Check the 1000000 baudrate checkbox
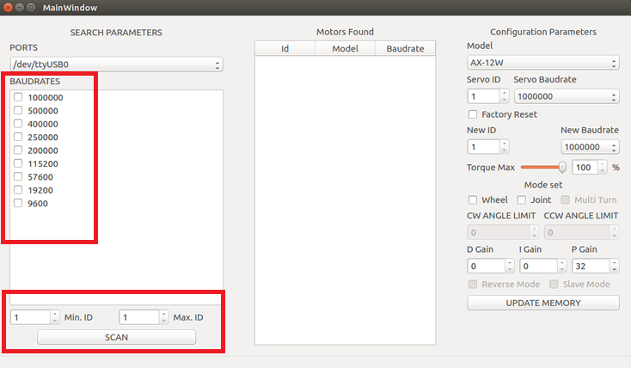 18,98
